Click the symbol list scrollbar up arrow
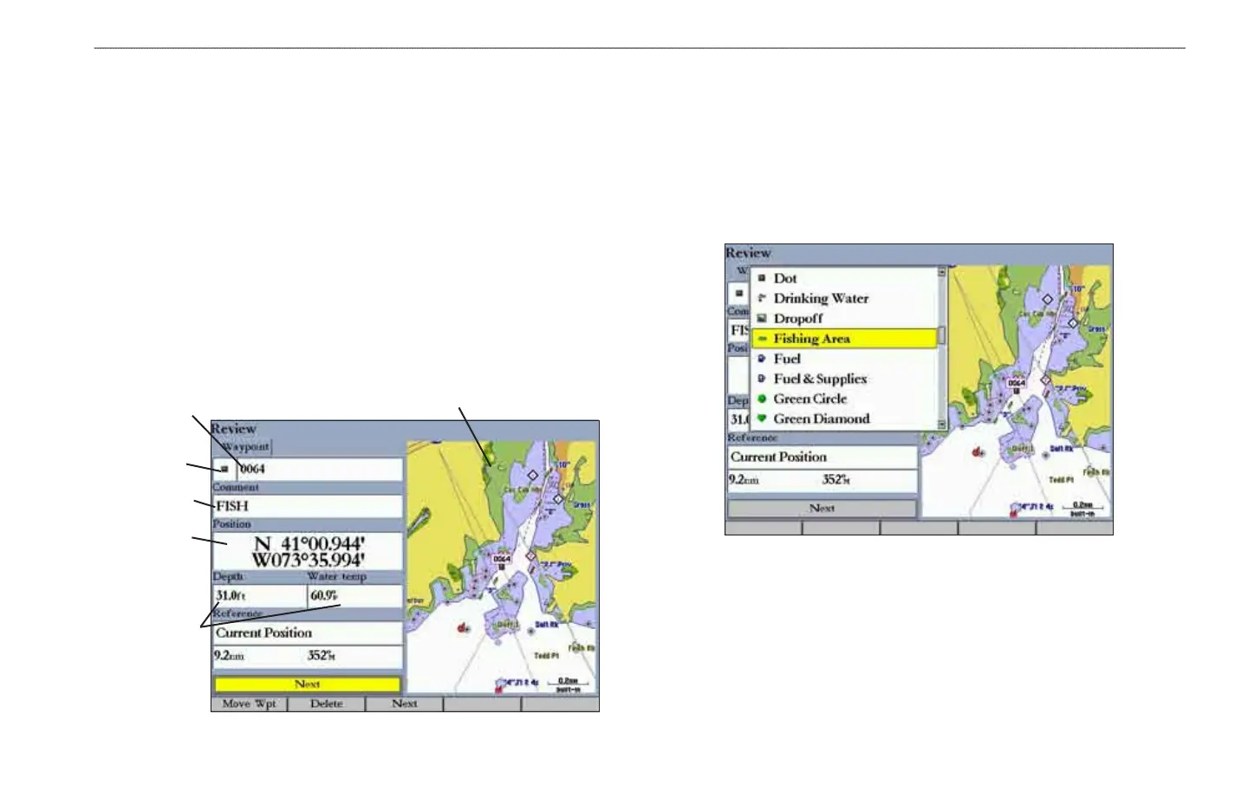The width and height of the screenshot is (1248, 811). [942, 273]
